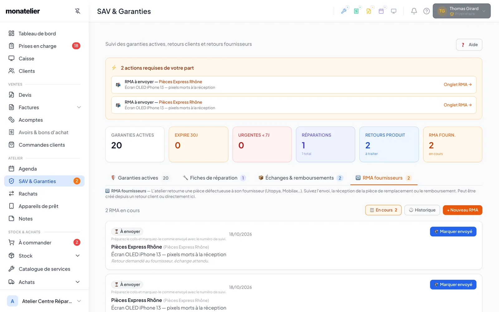
Task: Click the help question mark circle icon
Action: coord(426,11)
